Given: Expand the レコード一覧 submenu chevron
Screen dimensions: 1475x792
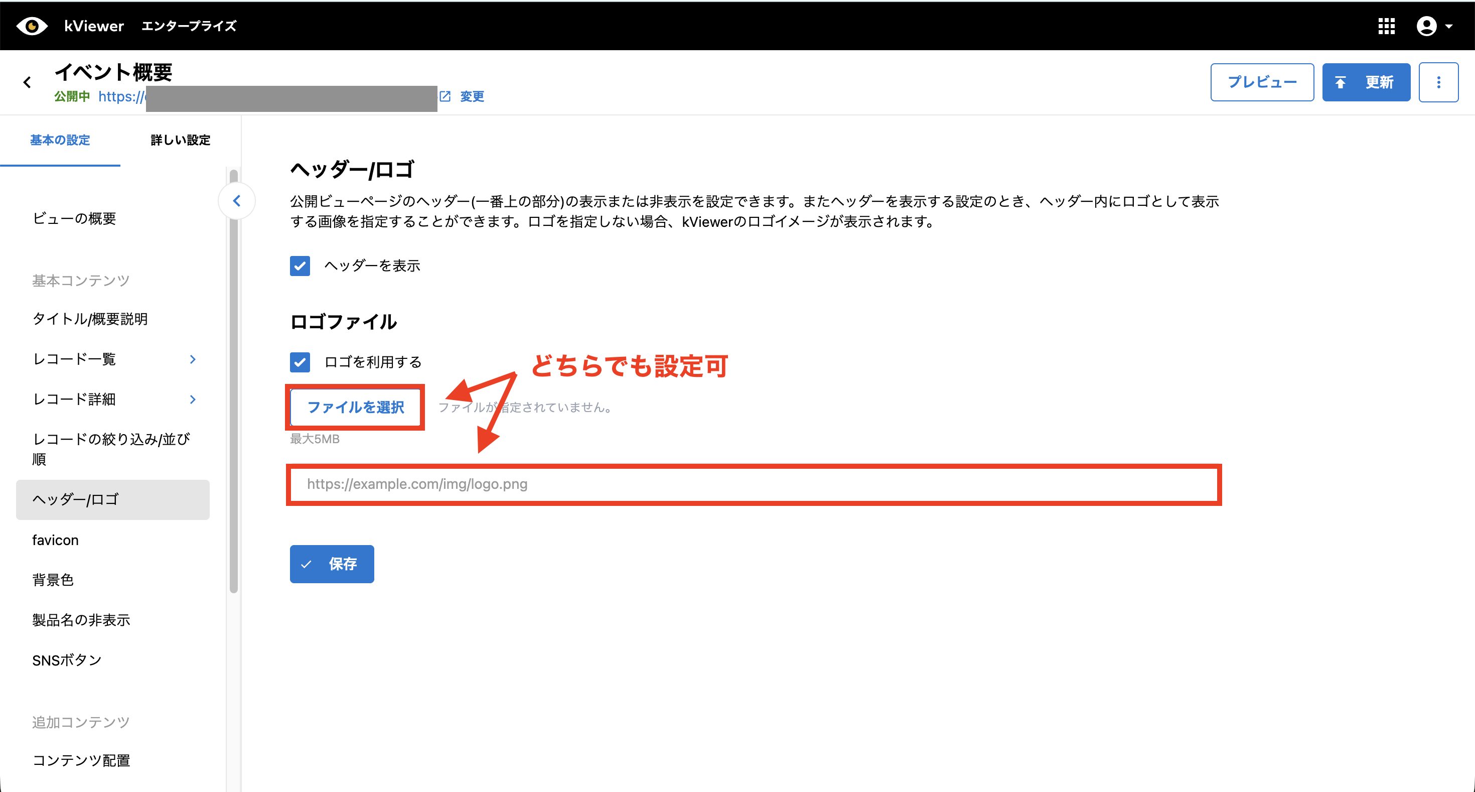Looking at the screenshot, I should coord(193,359).
